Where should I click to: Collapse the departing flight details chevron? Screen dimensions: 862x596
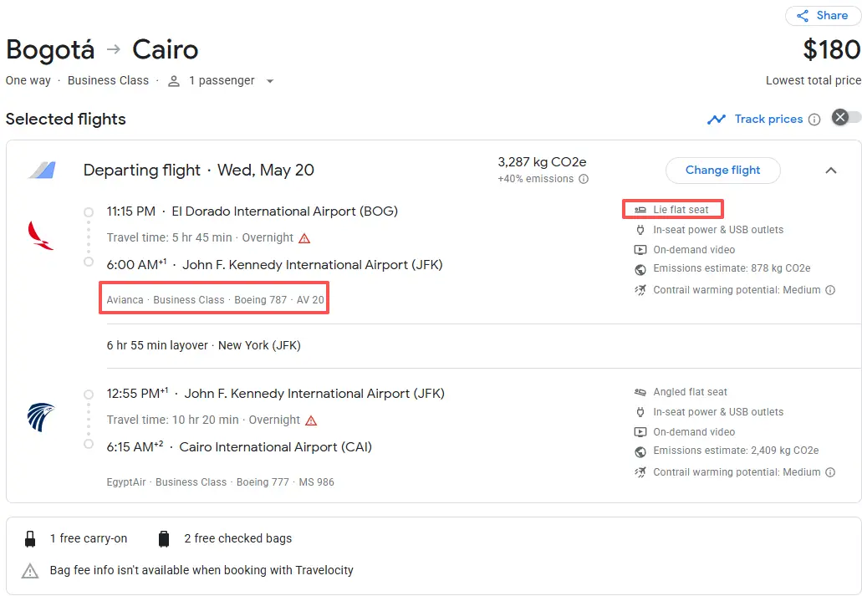[830, 171]
